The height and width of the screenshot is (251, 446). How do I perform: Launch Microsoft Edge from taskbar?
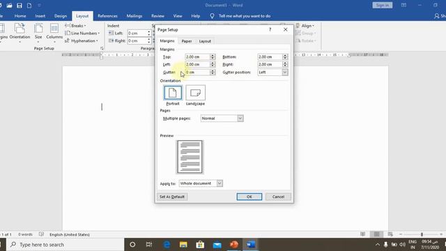pos(167,245)
